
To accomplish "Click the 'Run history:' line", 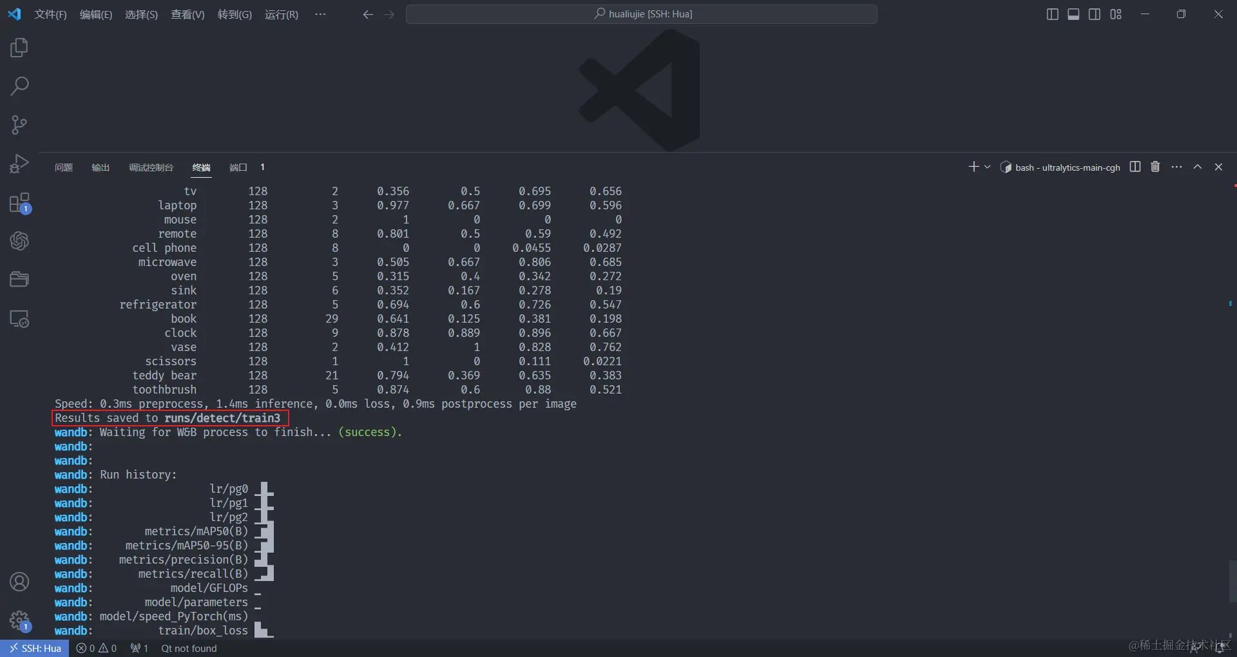I will (138, 475).
